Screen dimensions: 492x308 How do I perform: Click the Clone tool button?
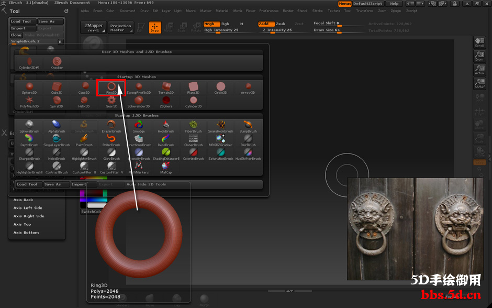tap(16, 35)
